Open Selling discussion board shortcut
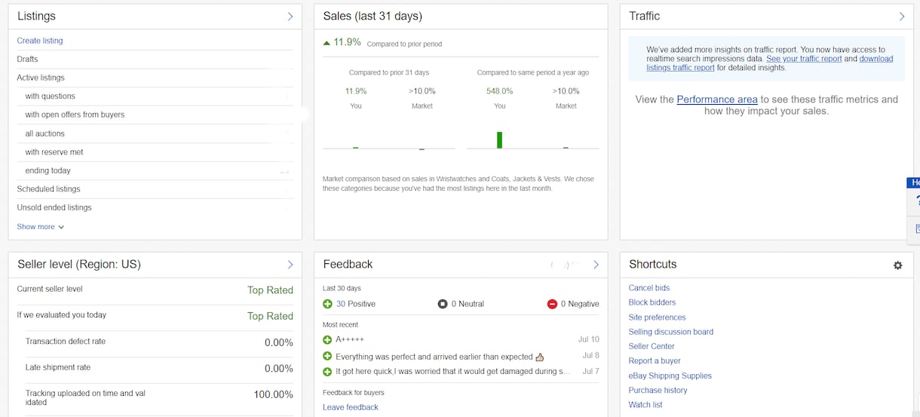920x417 pixels. (x=671, y=332)
